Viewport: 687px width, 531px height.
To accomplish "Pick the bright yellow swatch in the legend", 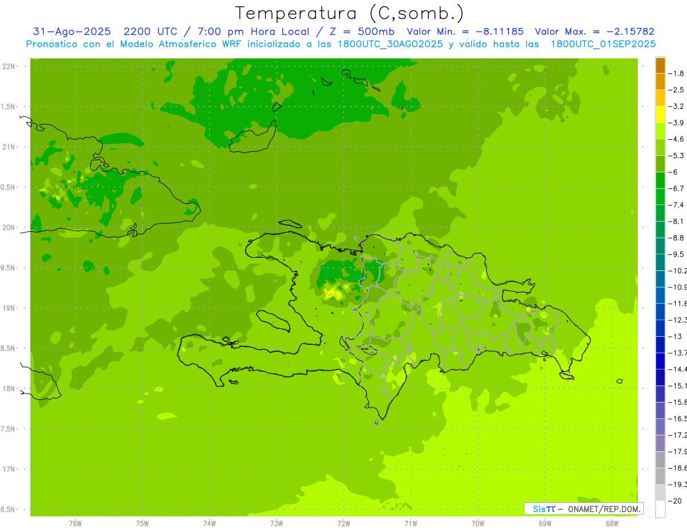I will 660,115.
